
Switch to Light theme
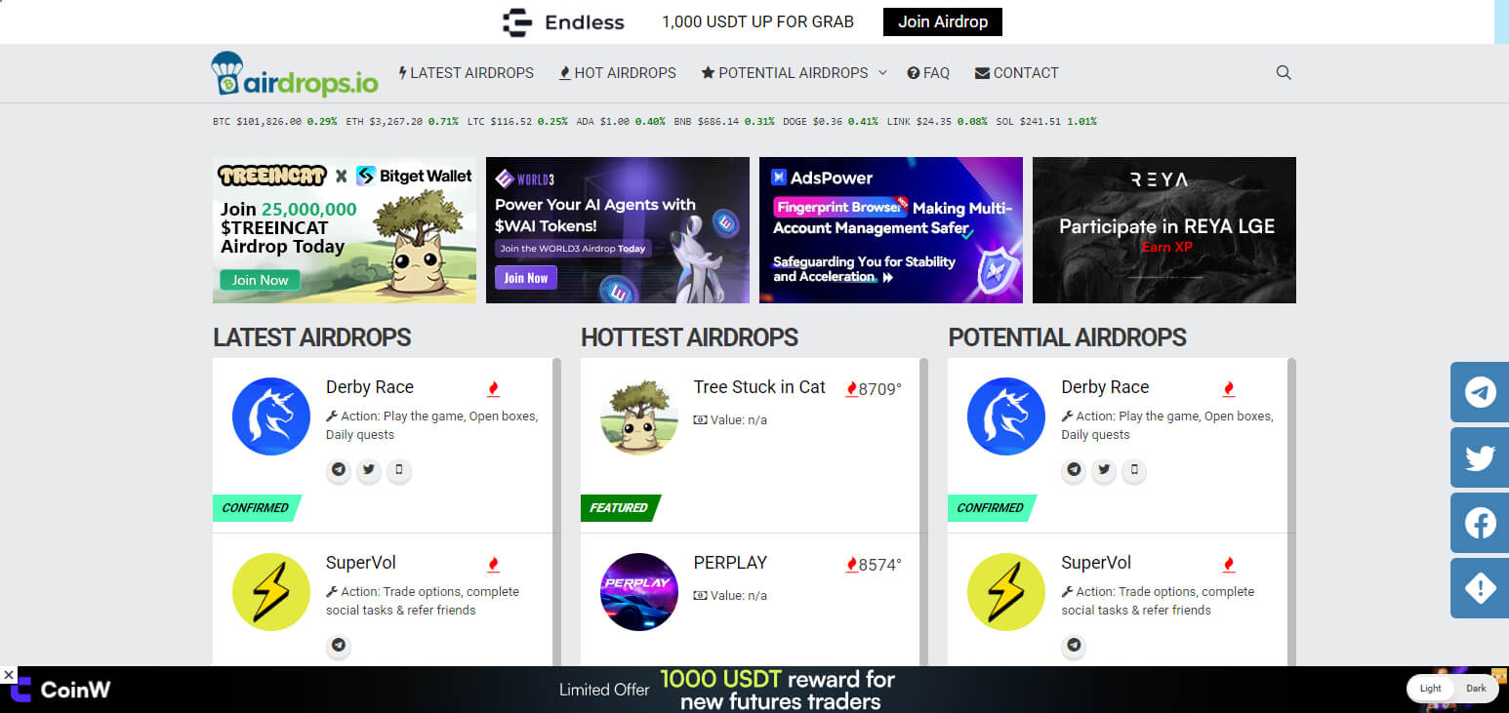click(1431, 688)
